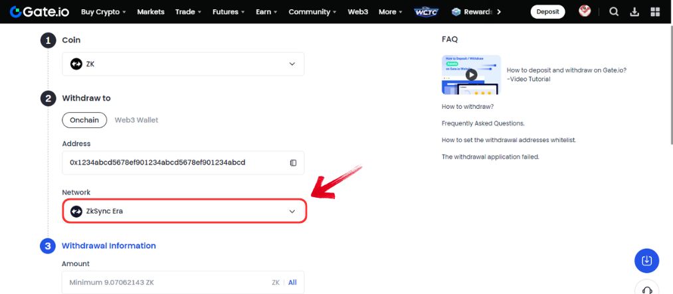Open the Trade dropdown menu
This screenshot has height=294, width=673.
point(188,11)
